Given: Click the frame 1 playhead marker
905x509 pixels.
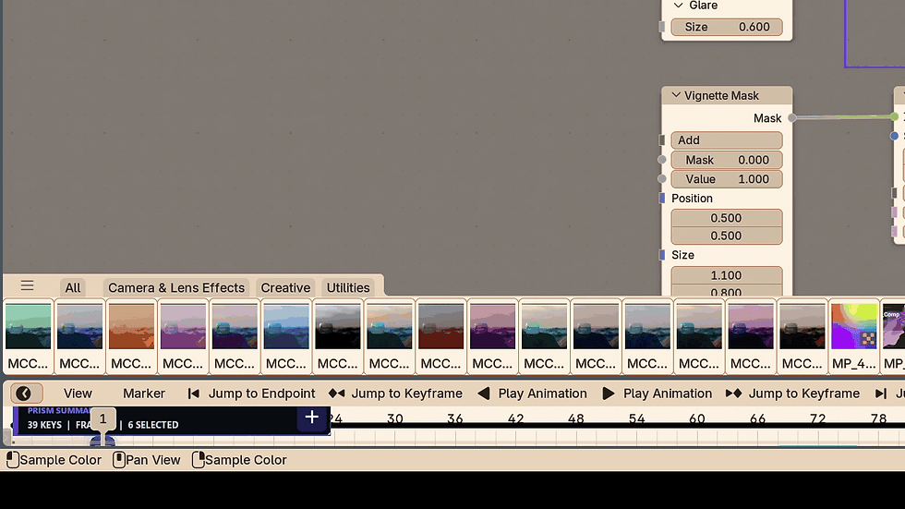Looking at the screenshot, I should pos(103,419).
